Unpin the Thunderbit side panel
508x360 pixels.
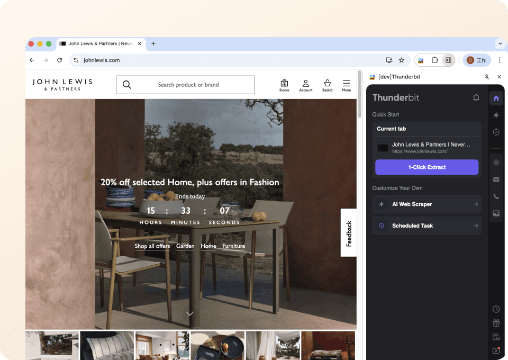point(487,77)
